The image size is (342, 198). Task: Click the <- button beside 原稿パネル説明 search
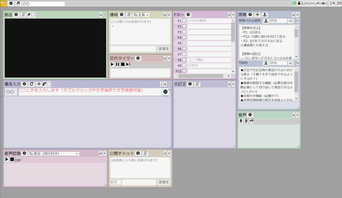pyautogui.click(x=291, y=21)
